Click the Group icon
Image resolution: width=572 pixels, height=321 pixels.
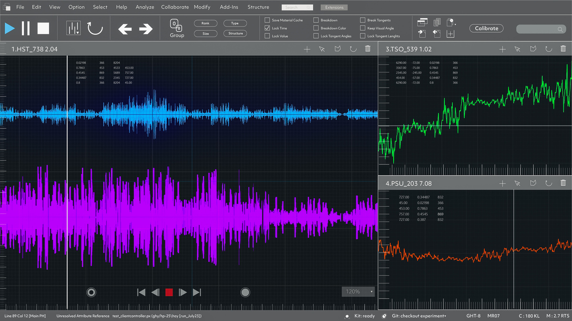point(176,26)
